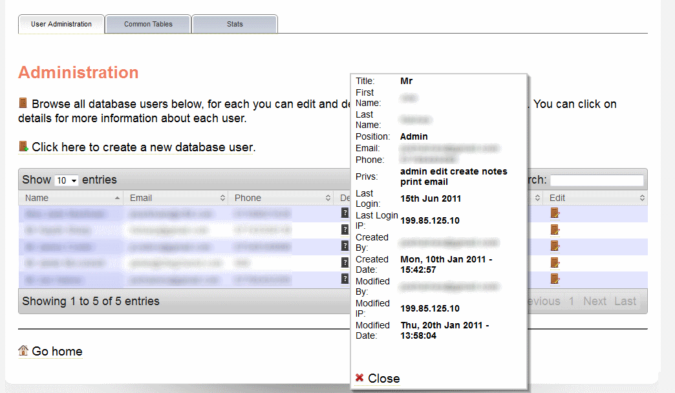The image size is (675, 393).
Task: Click the edit icon in the last user row
Action: tap(555, 279)
